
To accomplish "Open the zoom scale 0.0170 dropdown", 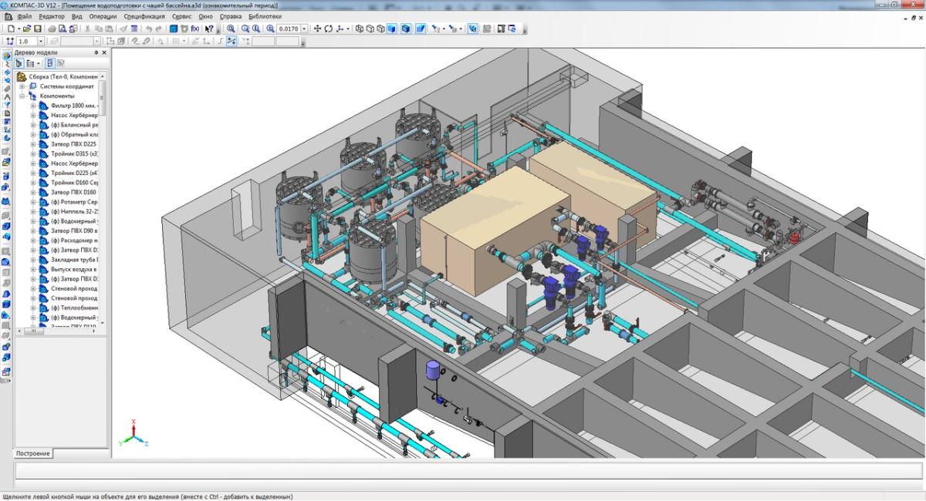I will (x=304, y=29).
